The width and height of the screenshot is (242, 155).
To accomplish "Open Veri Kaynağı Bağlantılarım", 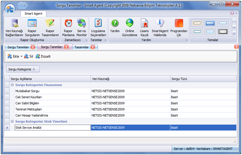I will [14, 28].
